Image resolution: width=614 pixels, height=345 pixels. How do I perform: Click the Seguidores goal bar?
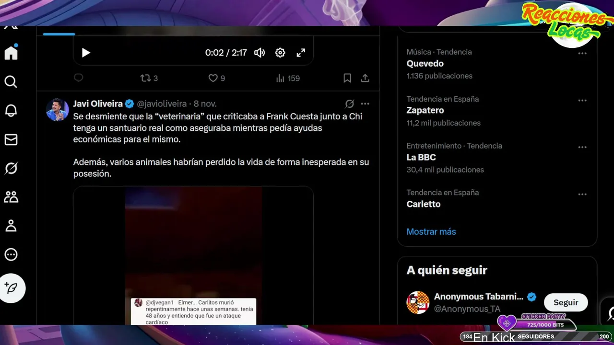click(536, 337)
